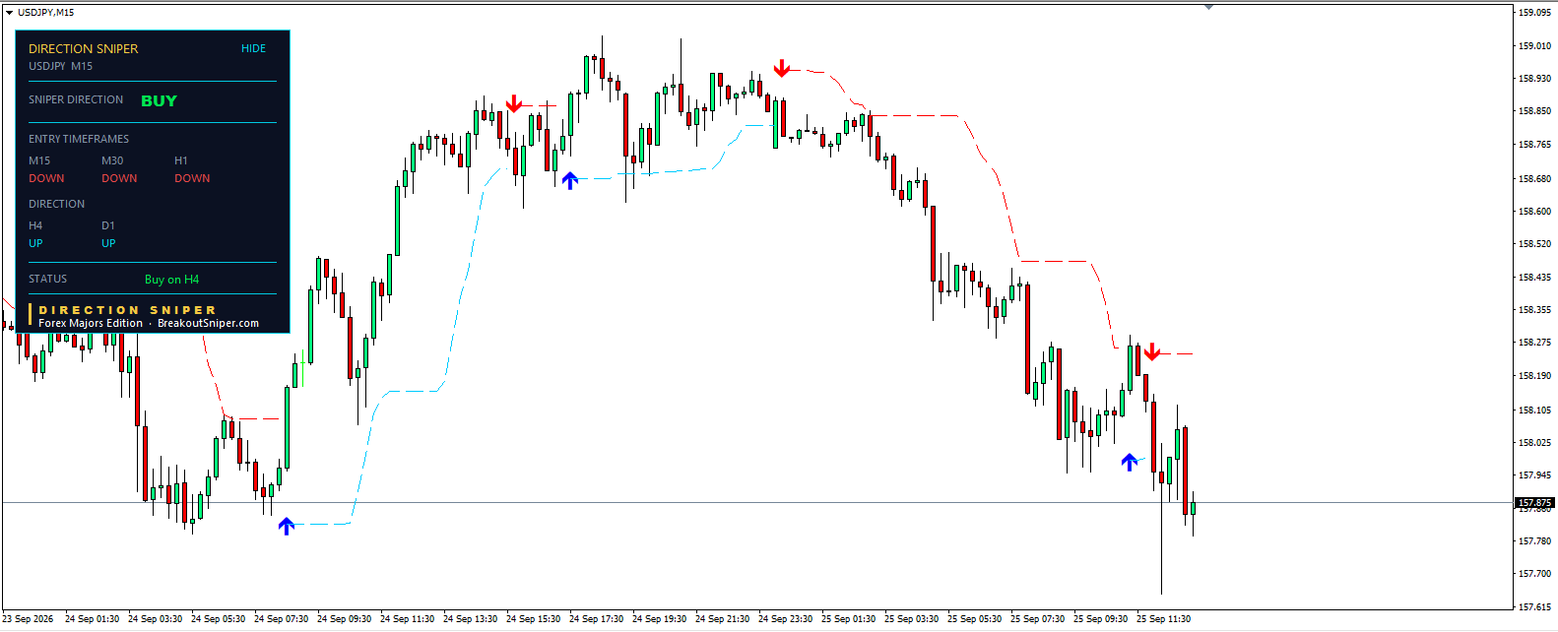
Task: Click the '23 Sep 2026' time axis label
Action: [x=29, y=619]
